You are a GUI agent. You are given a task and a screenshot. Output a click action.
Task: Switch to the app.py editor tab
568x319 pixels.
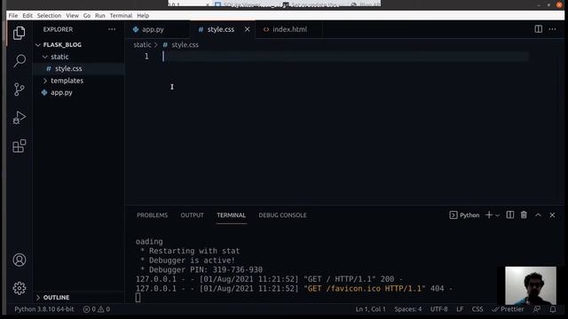tap(153, 29)
